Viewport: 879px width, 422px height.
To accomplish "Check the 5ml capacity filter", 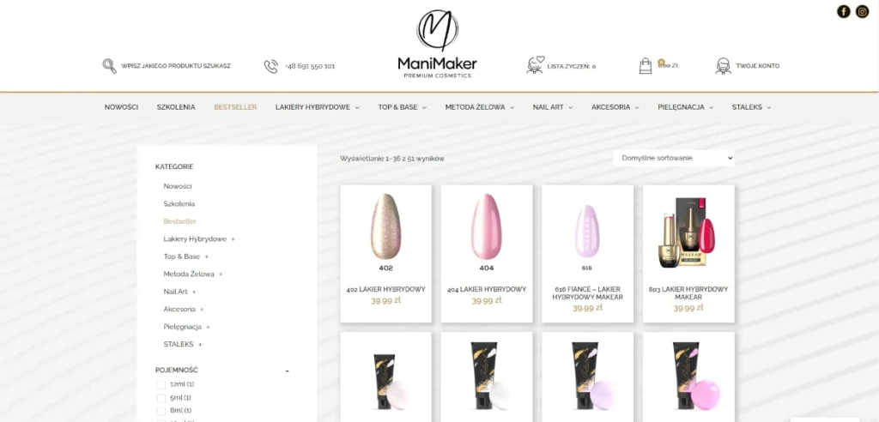I will tap(161, 398).
